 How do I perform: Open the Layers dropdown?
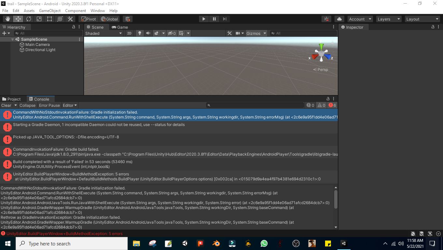pyautogui.click(x=389, y=19)
